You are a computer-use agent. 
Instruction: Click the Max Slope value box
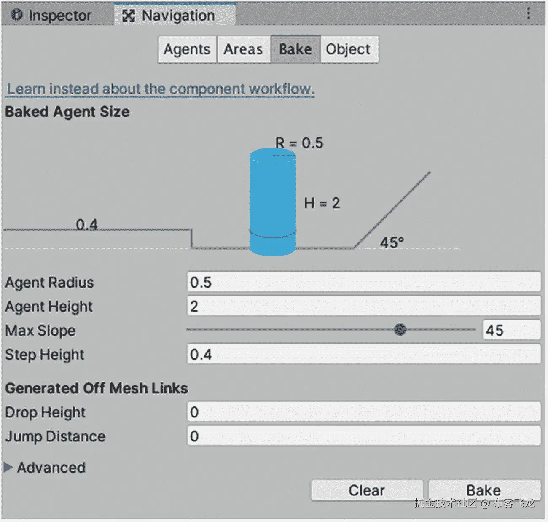[x=512, y=330]
